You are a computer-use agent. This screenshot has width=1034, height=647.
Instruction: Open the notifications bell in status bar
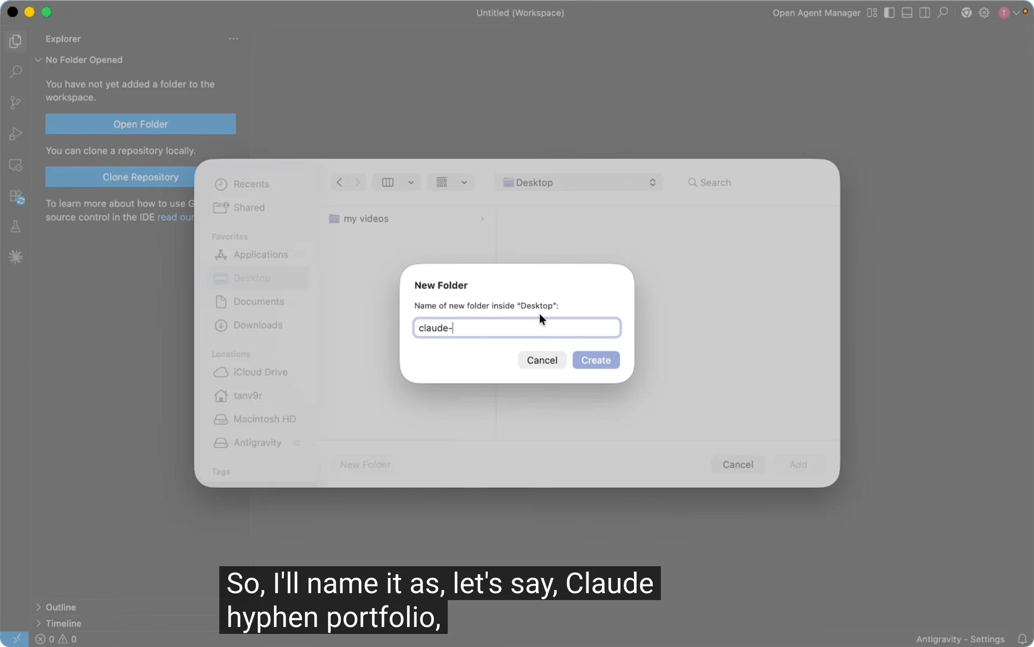[1022, 639]
